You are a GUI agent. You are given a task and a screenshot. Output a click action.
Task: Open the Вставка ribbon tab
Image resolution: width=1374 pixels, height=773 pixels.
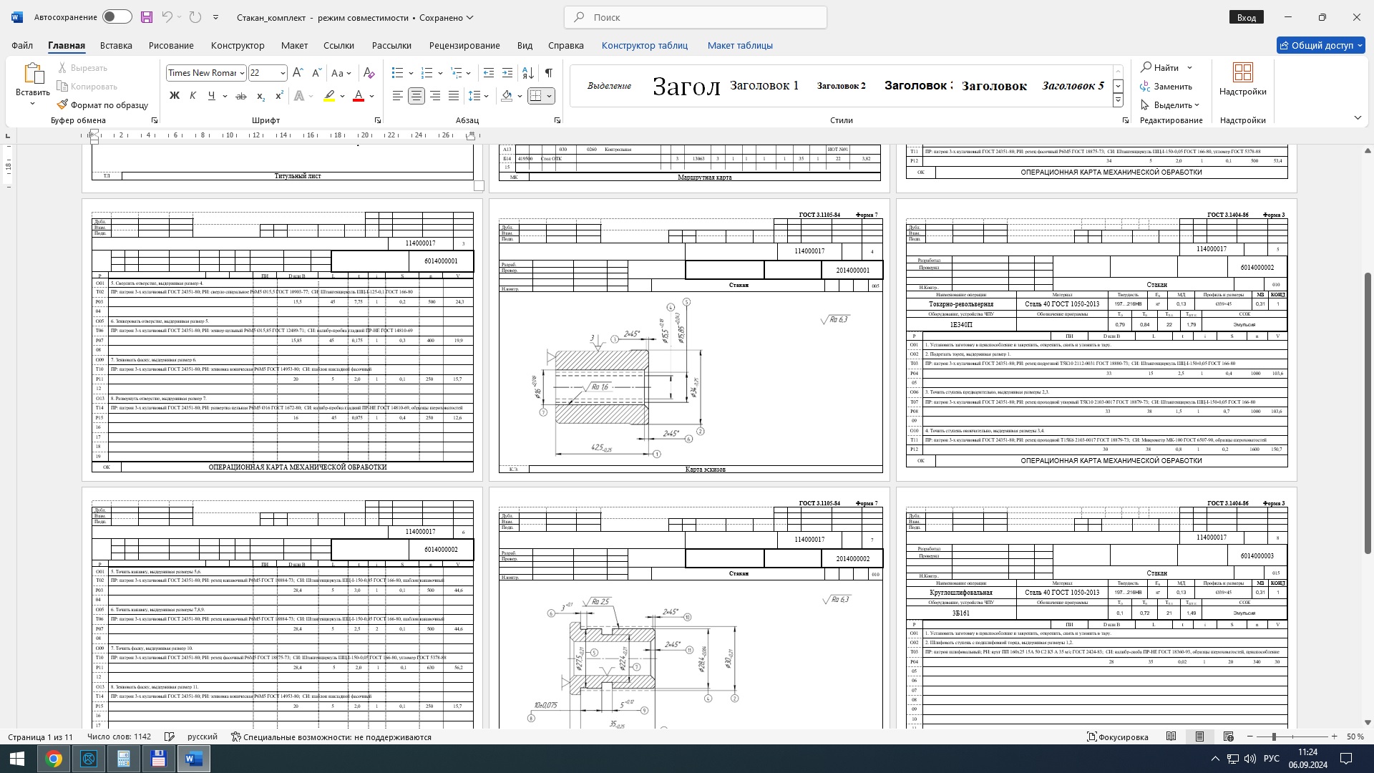(x=116, y=45)
